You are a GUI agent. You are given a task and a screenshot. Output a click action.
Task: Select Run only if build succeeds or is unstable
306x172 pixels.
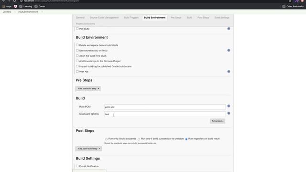click(139, 139)
